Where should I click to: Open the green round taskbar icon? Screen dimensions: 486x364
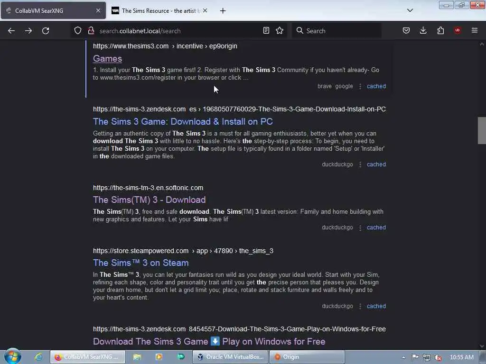click(181, 357)
